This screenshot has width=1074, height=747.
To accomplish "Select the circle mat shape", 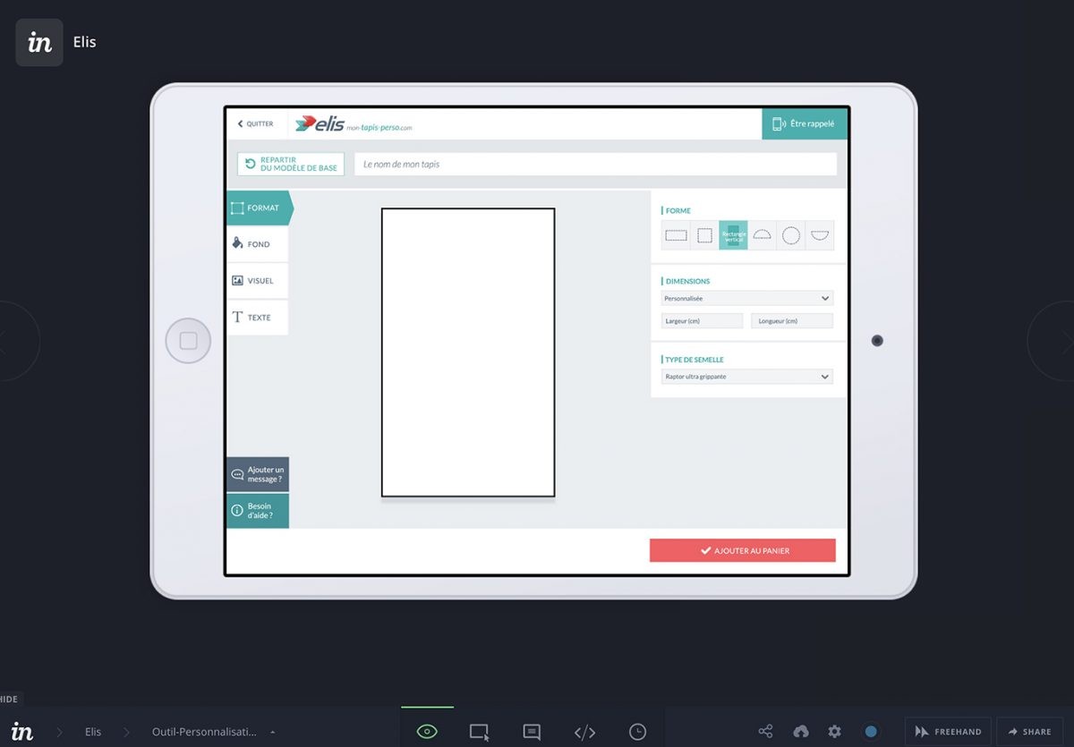I will (x=790, y=234).
